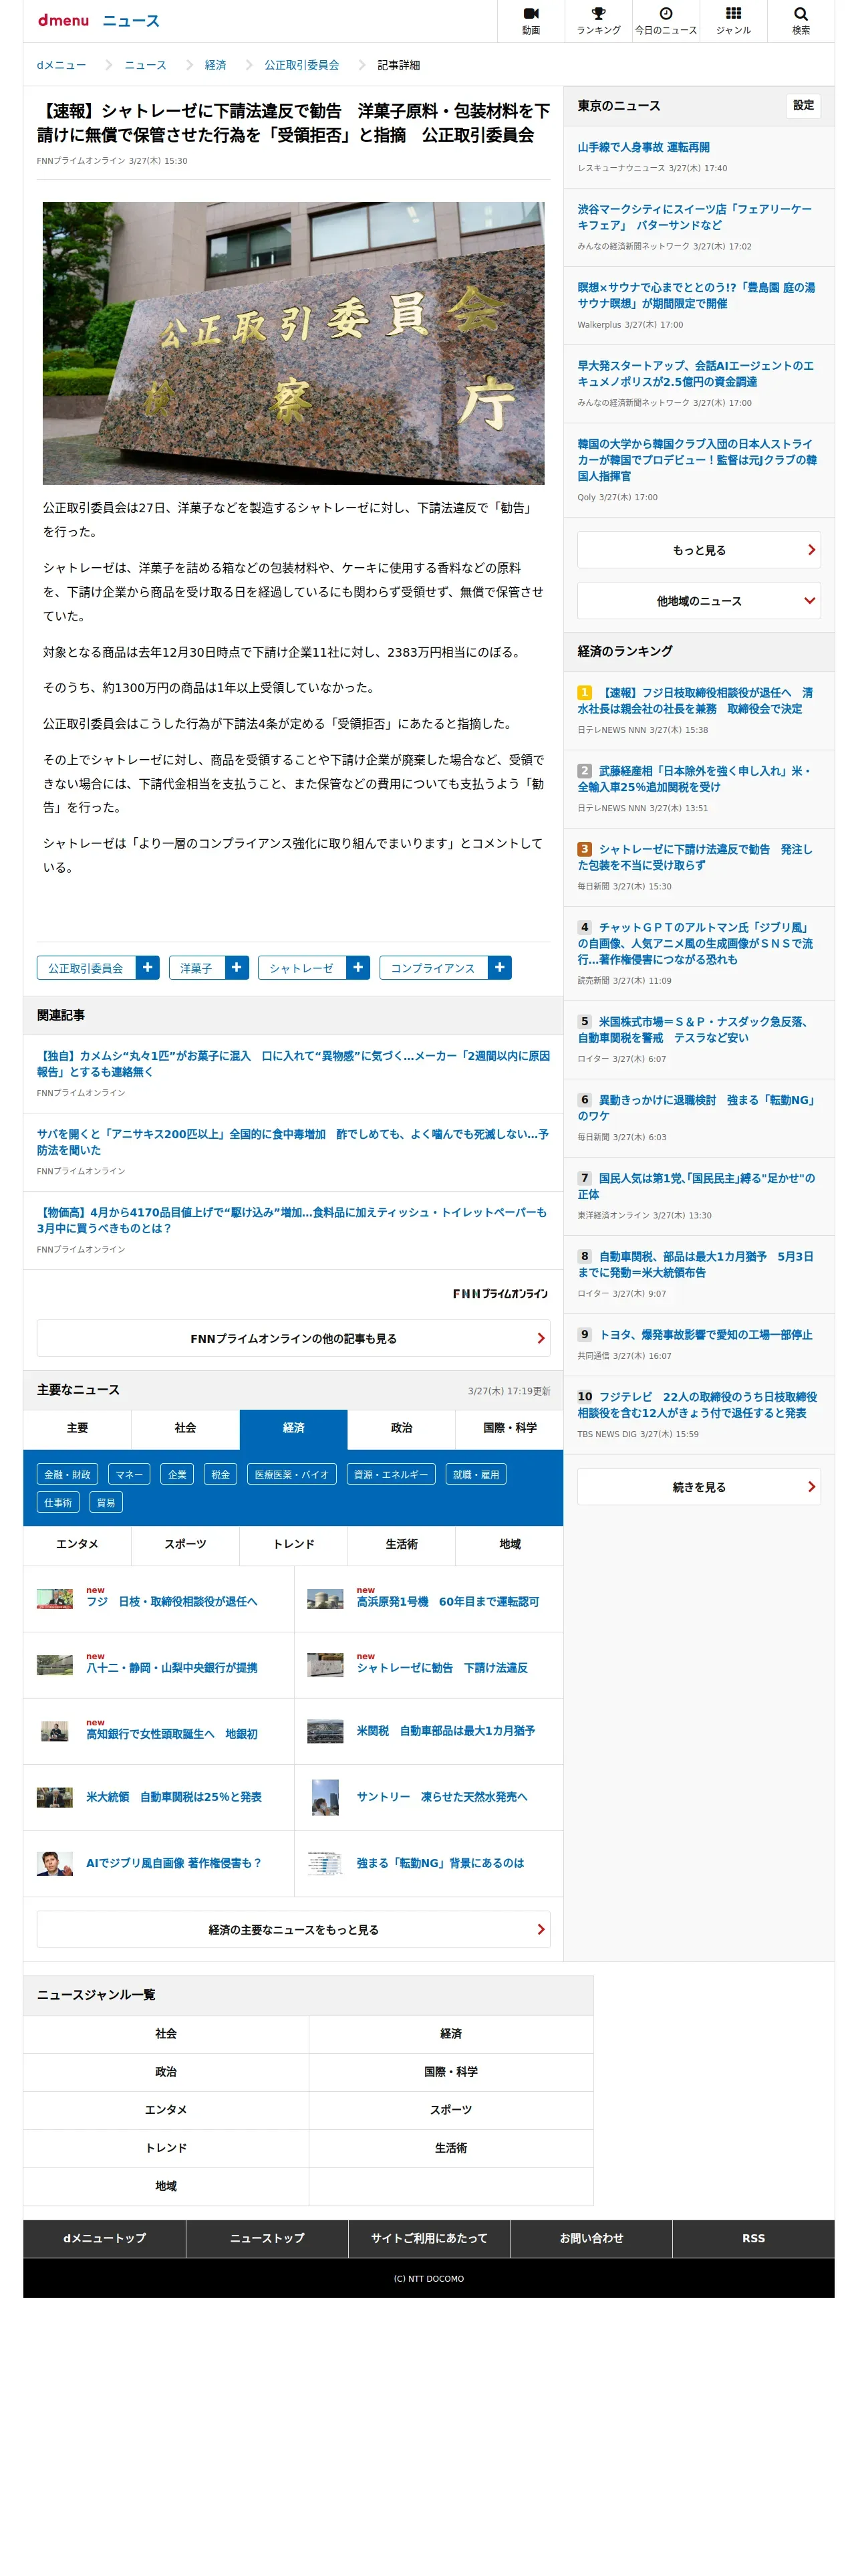Select the エンタメ tab
The height and width of the screenshot is (2576, 858).
[77, 1545]
